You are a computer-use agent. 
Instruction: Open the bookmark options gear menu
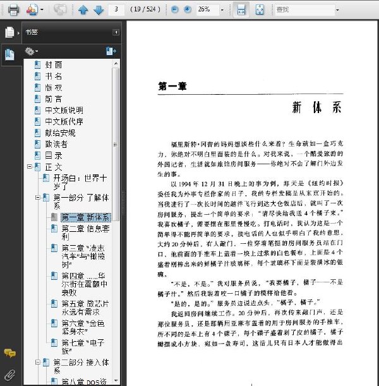(31, 51)
